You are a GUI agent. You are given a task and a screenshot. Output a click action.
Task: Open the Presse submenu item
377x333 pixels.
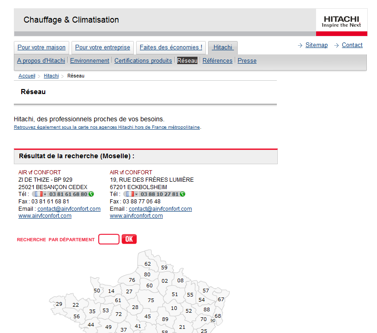tap(247, 61)
